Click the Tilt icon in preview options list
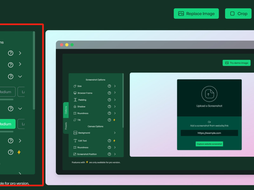This screenshot has height=190, width=254. point(75,120)
